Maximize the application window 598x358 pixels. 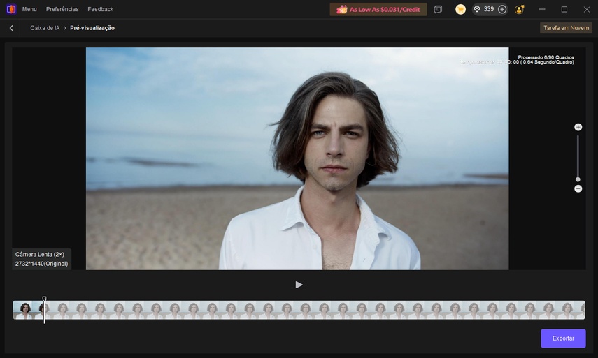pyautogui.click(x=564, y=9)
